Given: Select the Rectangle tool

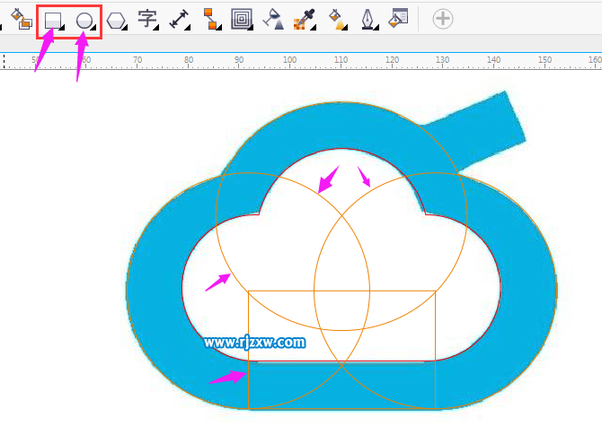Looking at the screenshot, I should point(54,21).
